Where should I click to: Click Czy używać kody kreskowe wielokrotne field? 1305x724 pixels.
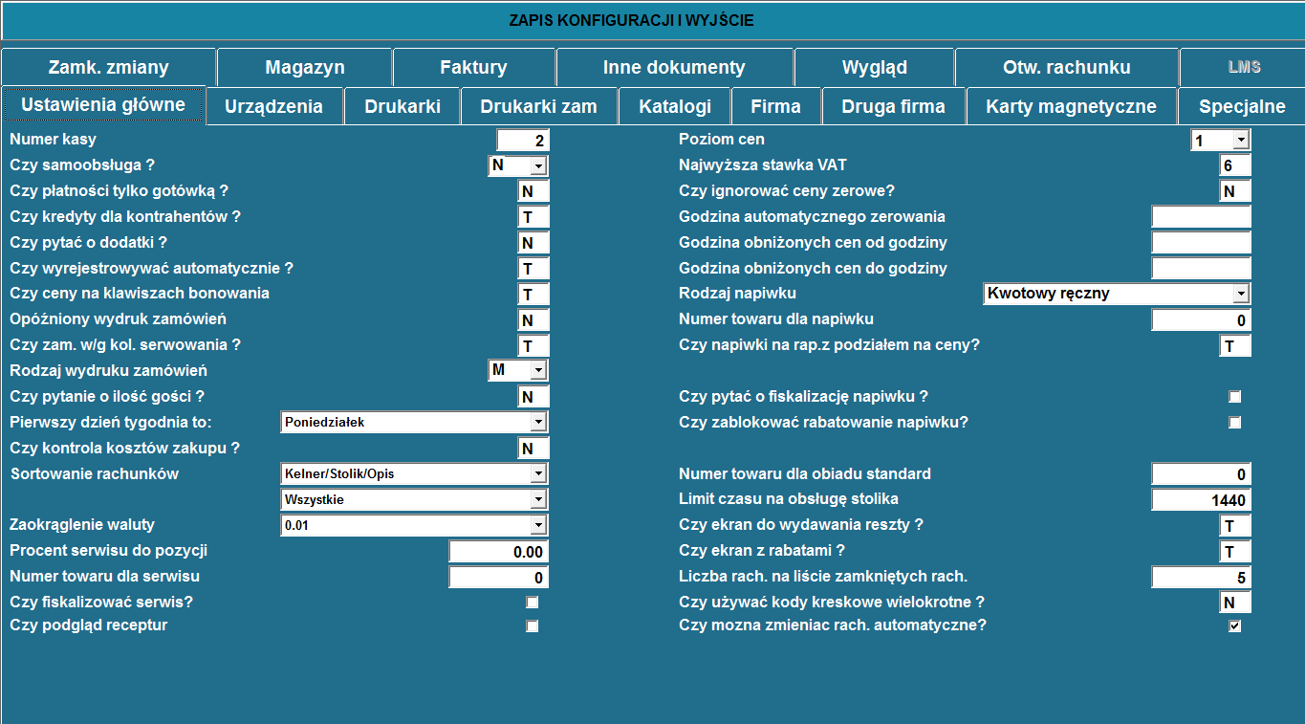coord(1235,603)
